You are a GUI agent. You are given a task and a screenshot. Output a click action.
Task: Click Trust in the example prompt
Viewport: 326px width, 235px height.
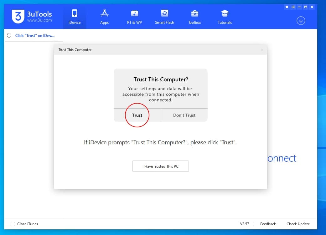[137, 115]
